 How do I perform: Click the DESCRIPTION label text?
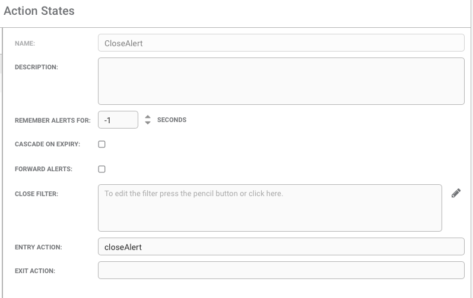pyautogui.click(x=36, y=67)
